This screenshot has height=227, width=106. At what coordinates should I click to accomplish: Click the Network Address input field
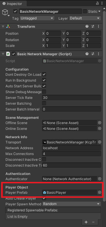71,148
